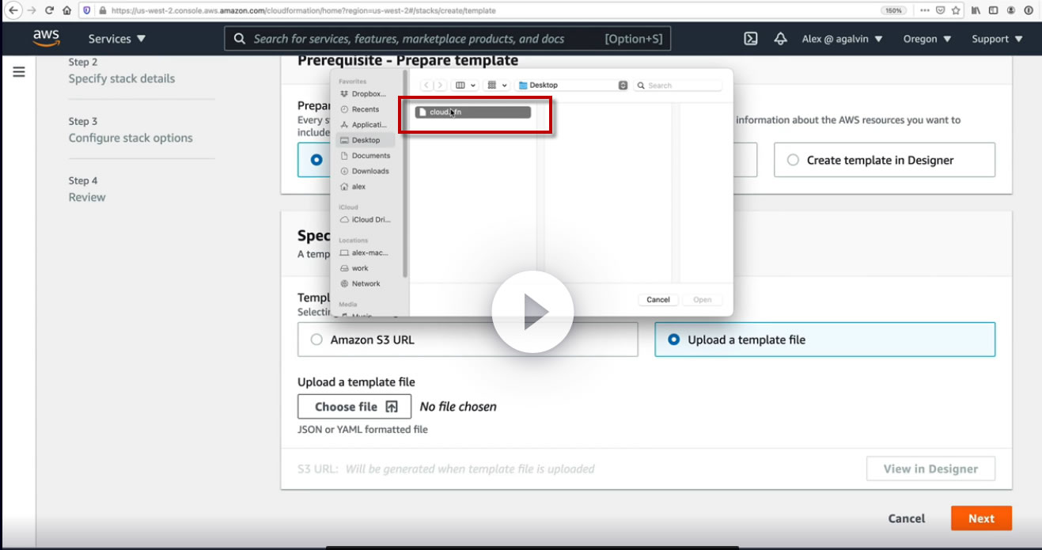The width and height of the screenshot is (1042, 550).
Task: Click the Choose file upload button
Action: point(354,407)
